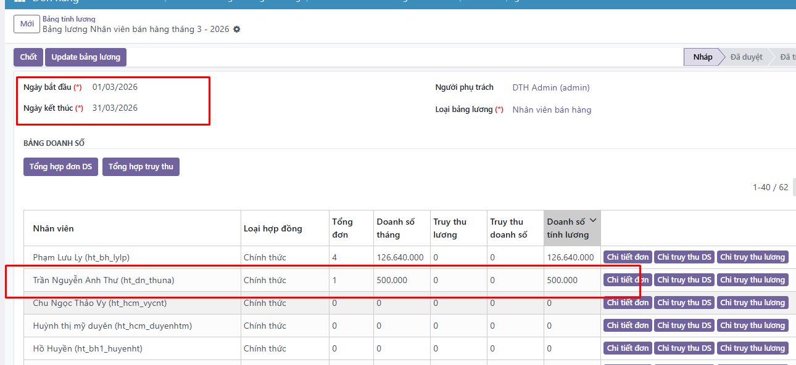Viewport: 796px width, 365px height.
Task: Sort by the Nhân viên column header
Action: [x=54, y=228]
